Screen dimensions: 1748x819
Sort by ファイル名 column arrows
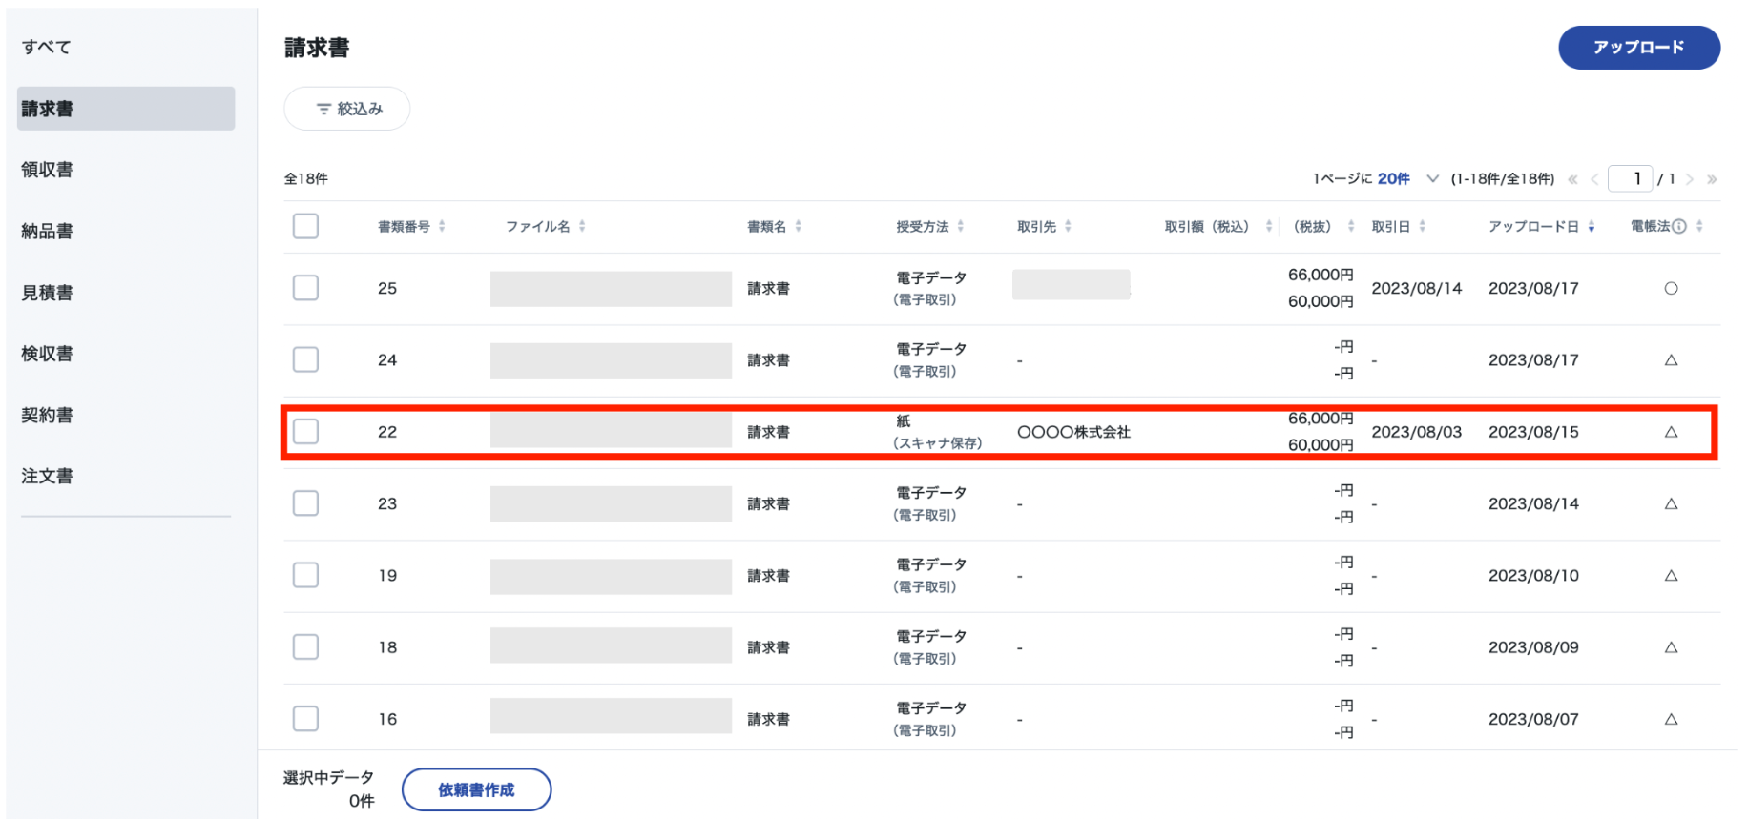pos(582,226)
